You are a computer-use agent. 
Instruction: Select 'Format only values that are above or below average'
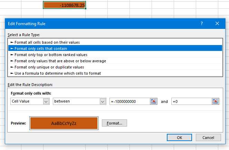(x=115, y=61)
